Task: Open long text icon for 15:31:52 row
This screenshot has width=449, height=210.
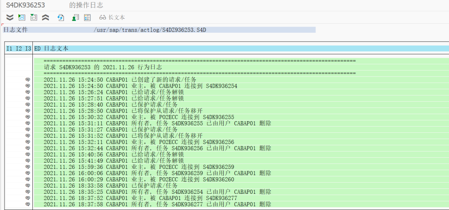Action: coord(28,136)
